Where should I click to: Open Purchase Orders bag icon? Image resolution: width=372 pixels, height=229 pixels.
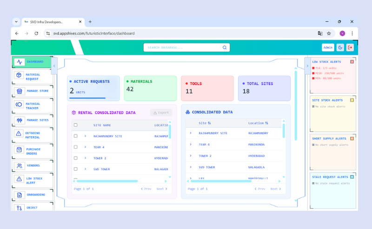tap(19, 150)
